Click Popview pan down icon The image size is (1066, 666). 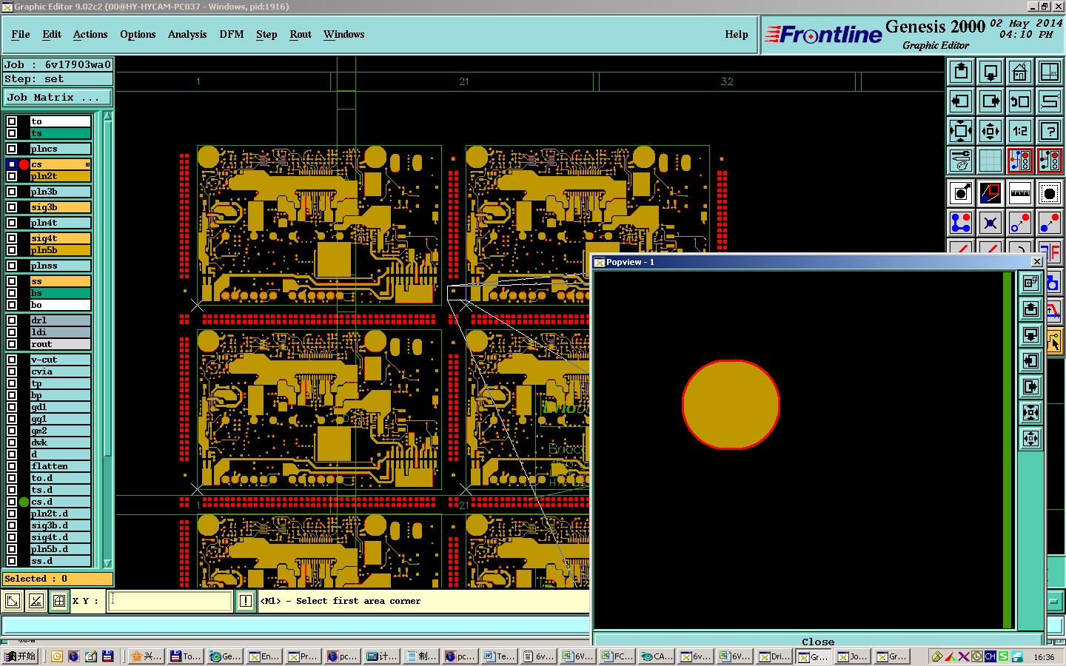[1030, 335]
